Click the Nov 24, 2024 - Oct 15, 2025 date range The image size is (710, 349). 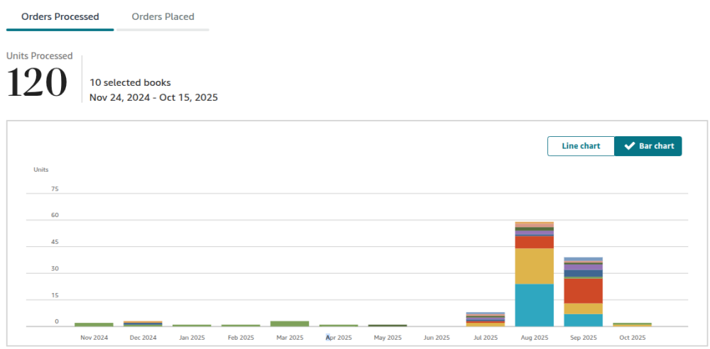[153, 97]
